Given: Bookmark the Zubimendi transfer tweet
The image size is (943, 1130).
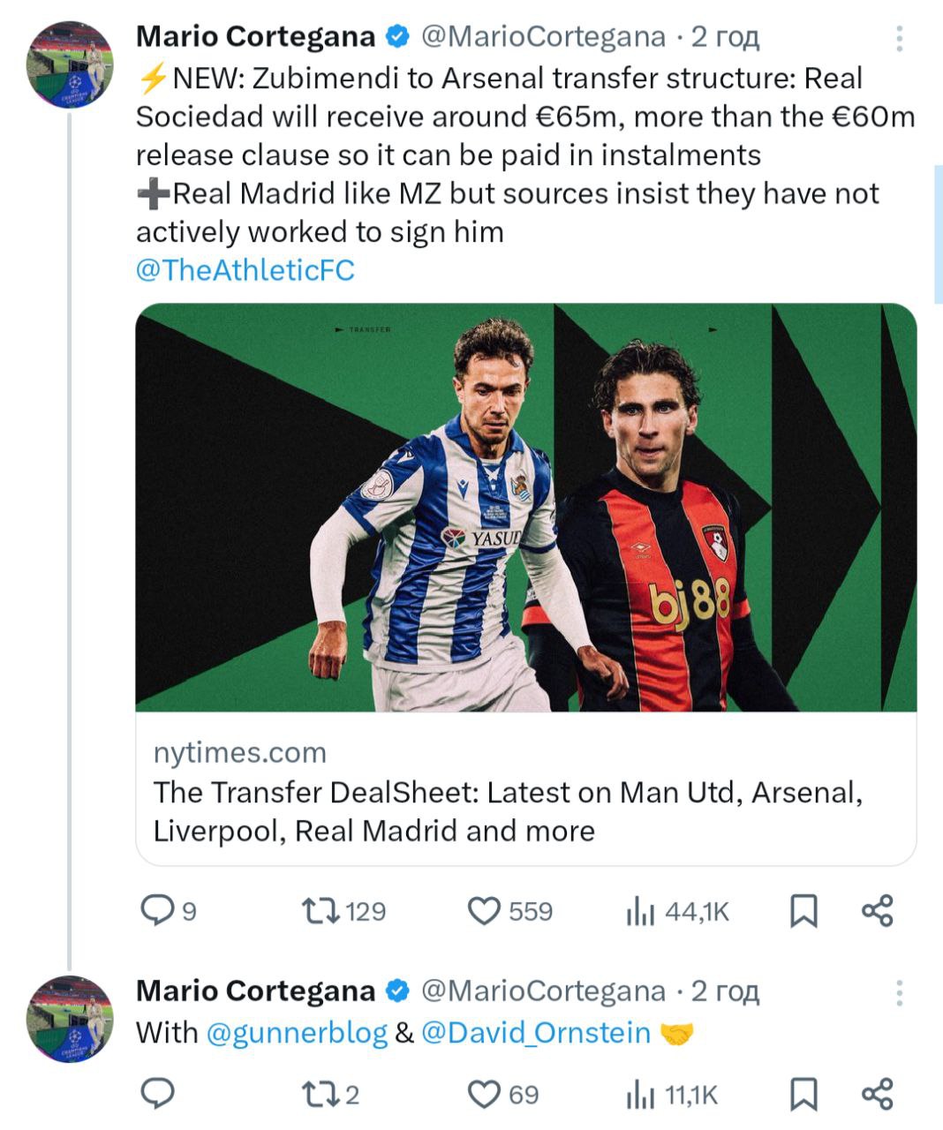Looking at the screenshot, I should click(803, 910).
